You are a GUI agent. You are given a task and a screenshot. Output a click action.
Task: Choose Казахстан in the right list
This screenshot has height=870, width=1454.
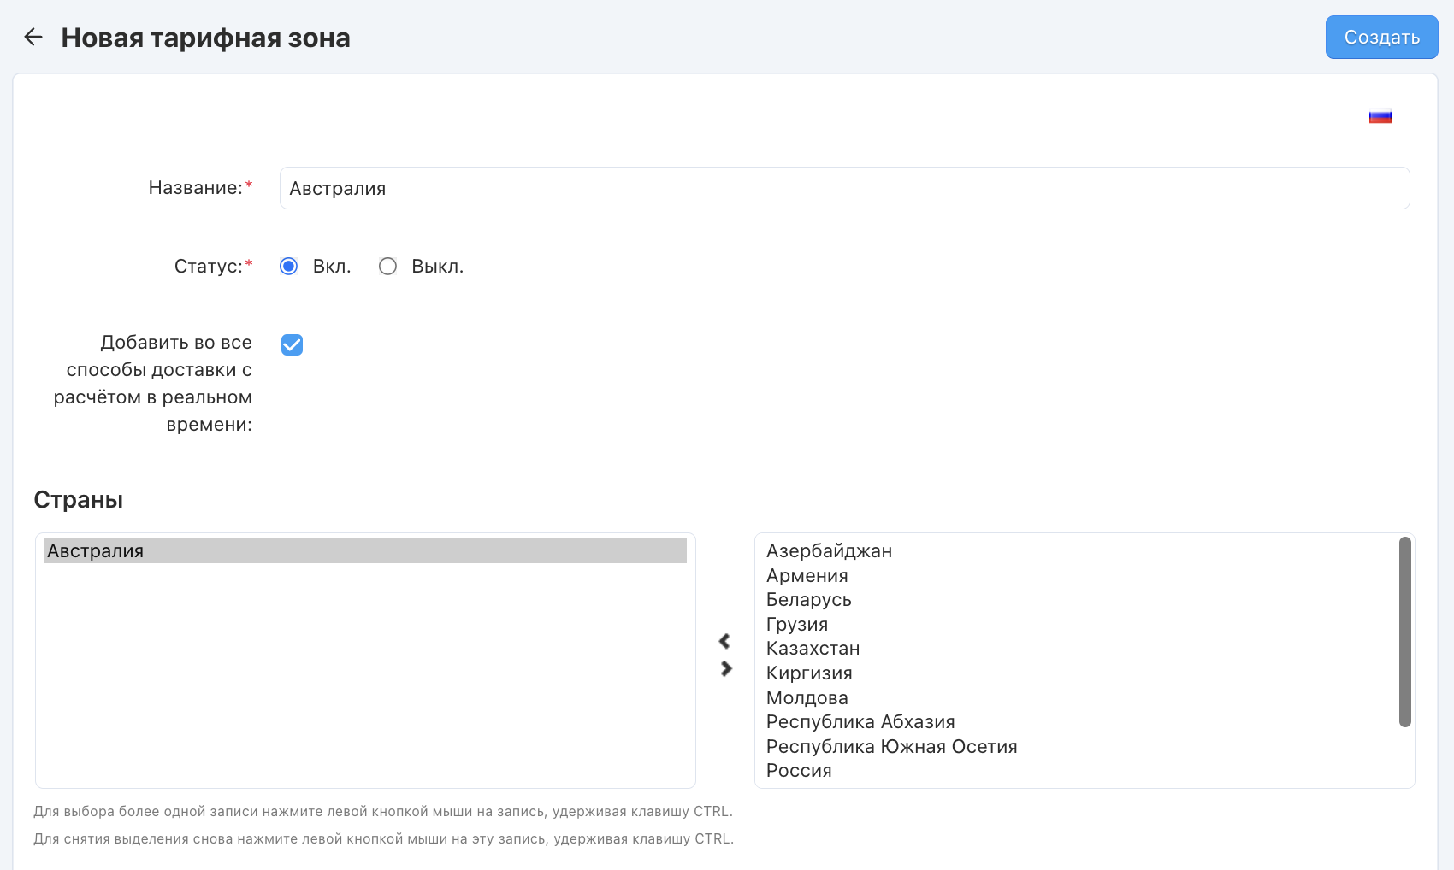pos(813,649)
